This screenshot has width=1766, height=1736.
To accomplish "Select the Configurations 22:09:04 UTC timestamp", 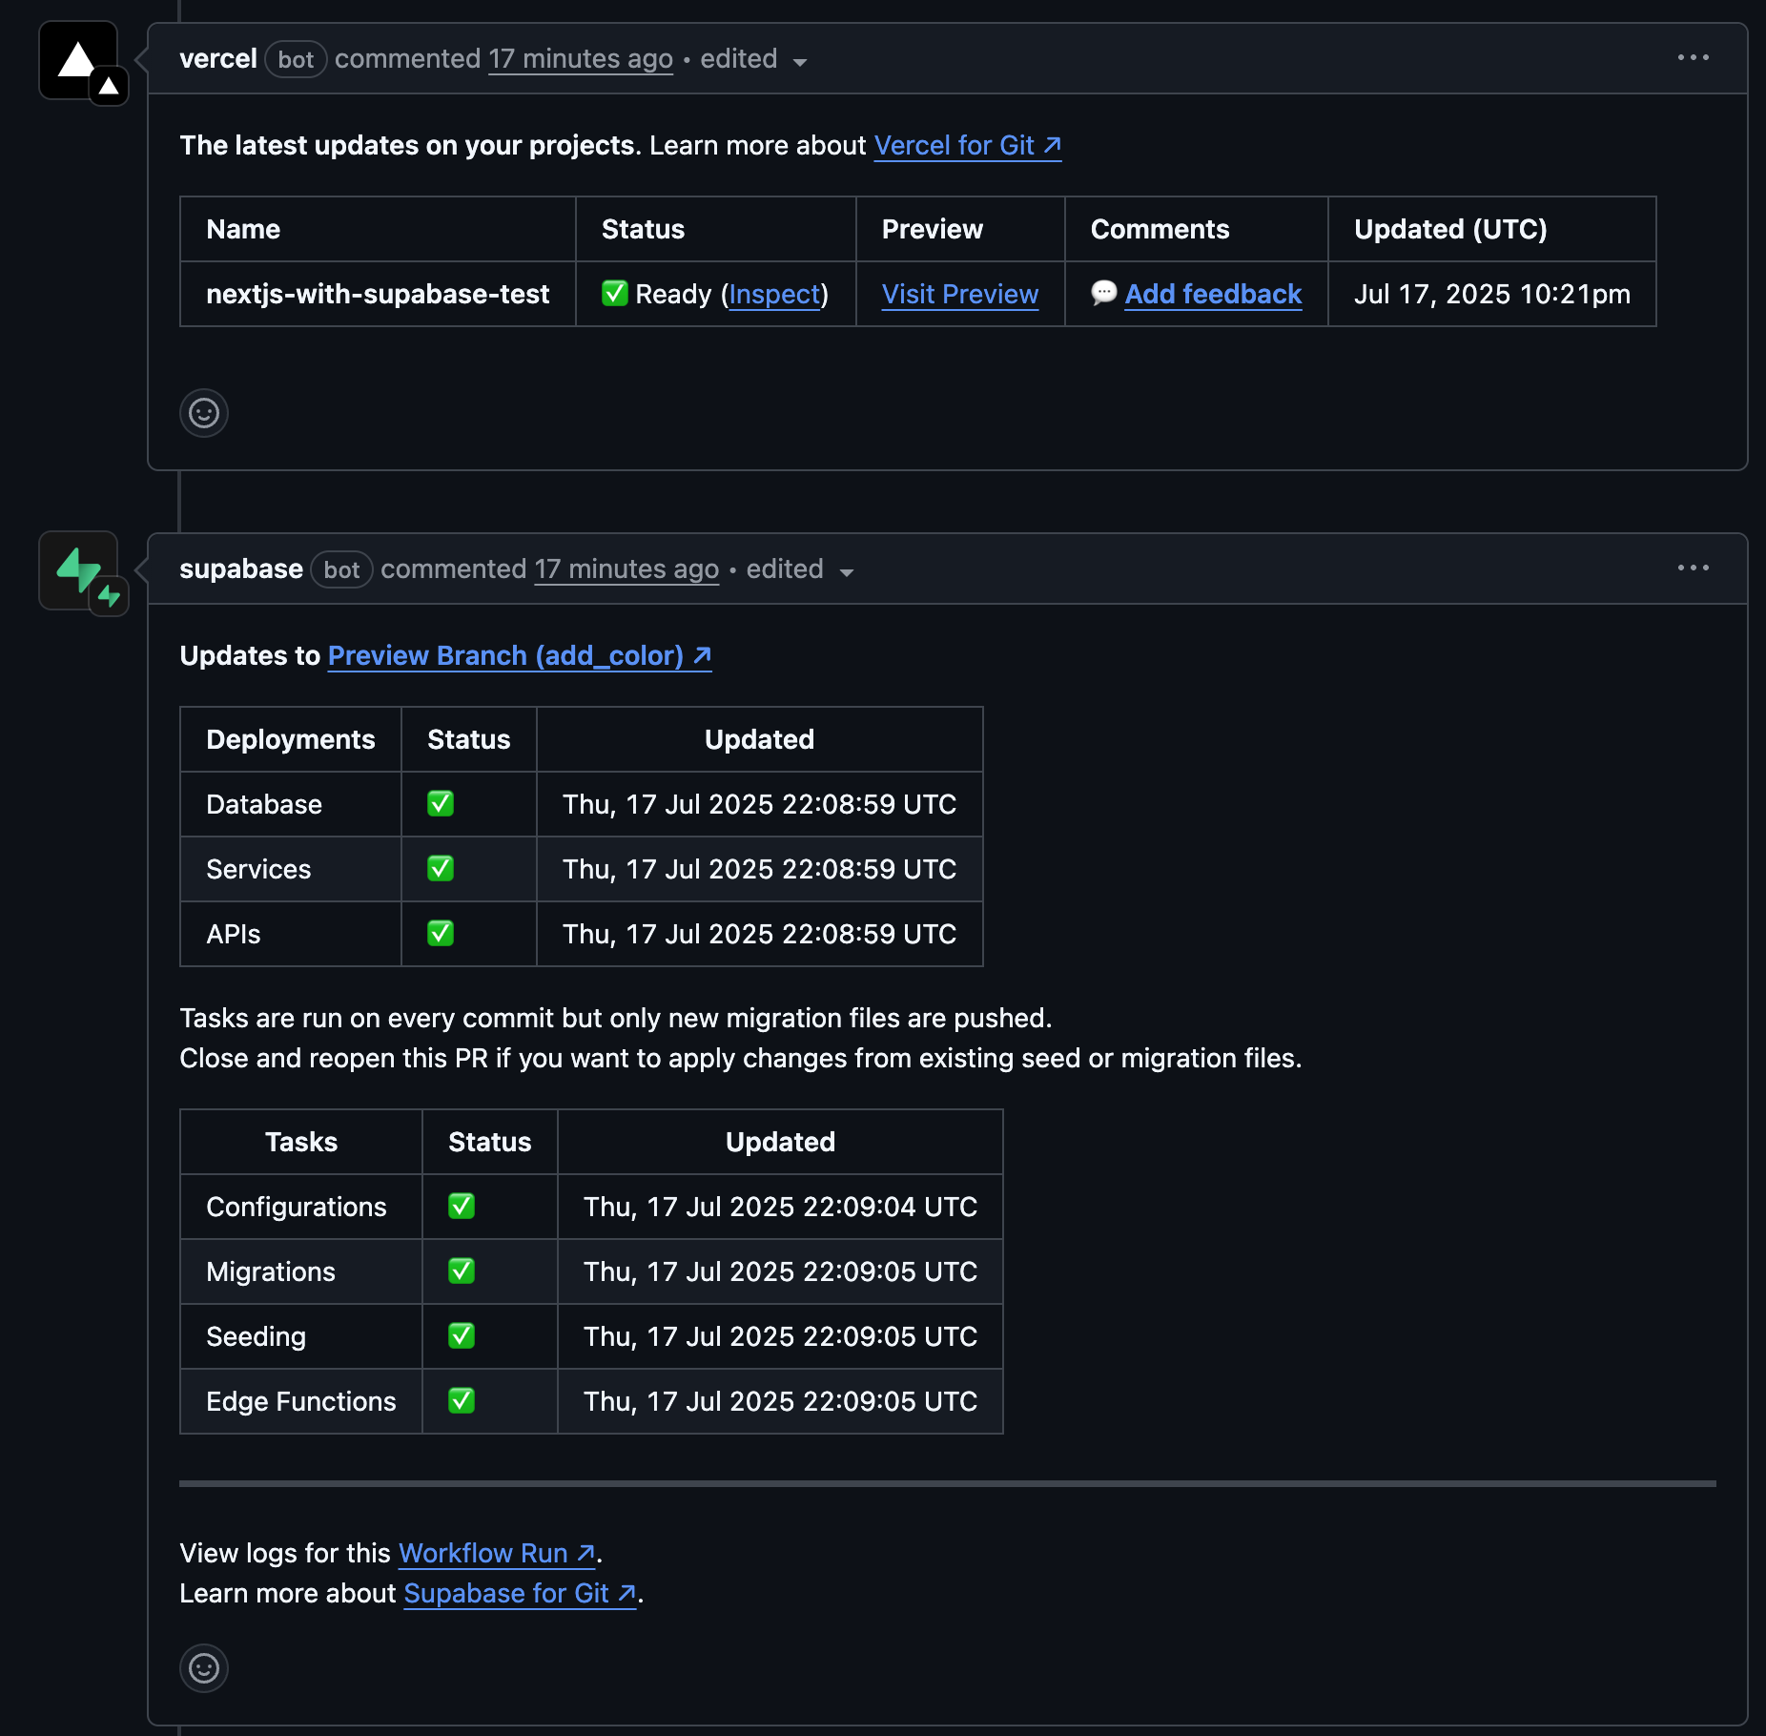I will point(781,1208).
